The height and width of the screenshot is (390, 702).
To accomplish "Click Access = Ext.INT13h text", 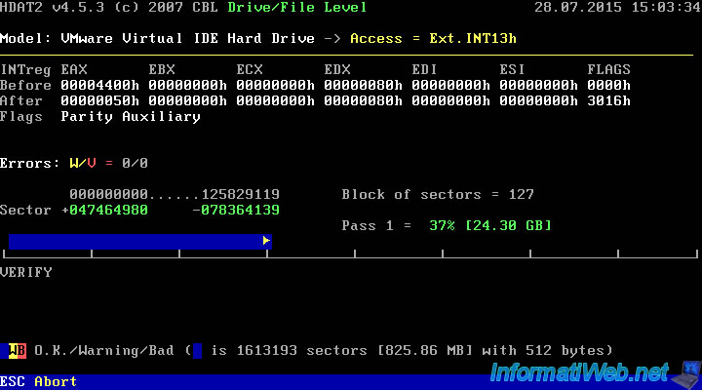I will coord(433,38).
